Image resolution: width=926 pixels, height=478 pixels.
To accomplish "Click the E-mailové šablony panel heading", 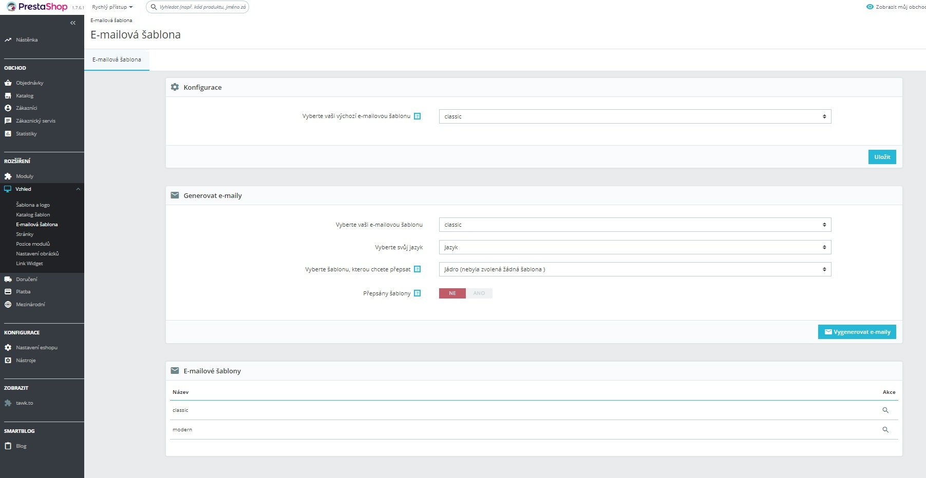I will coord(212,371).
